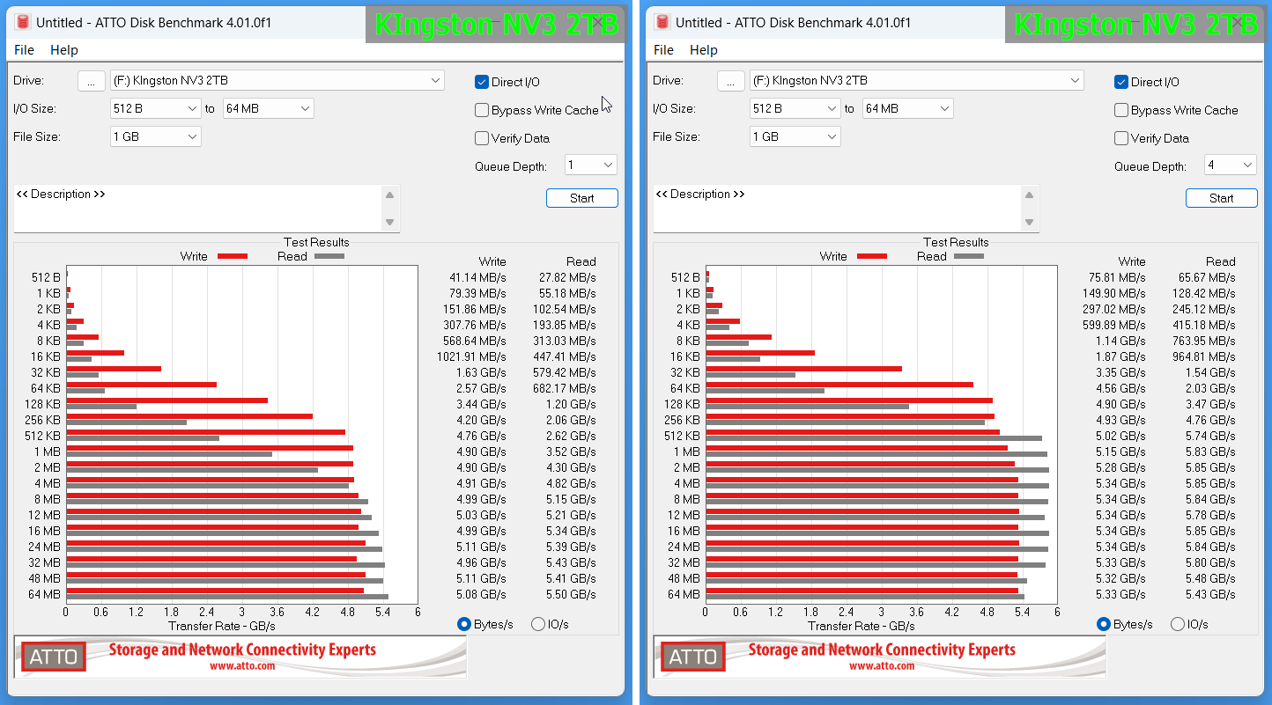The width and height of the screenshot is (1272, 705).
Task: Click the Description text box in right window
Action: [838, 209]
